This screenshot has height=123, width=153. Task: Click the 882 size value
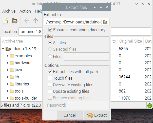tap(122, 91)
